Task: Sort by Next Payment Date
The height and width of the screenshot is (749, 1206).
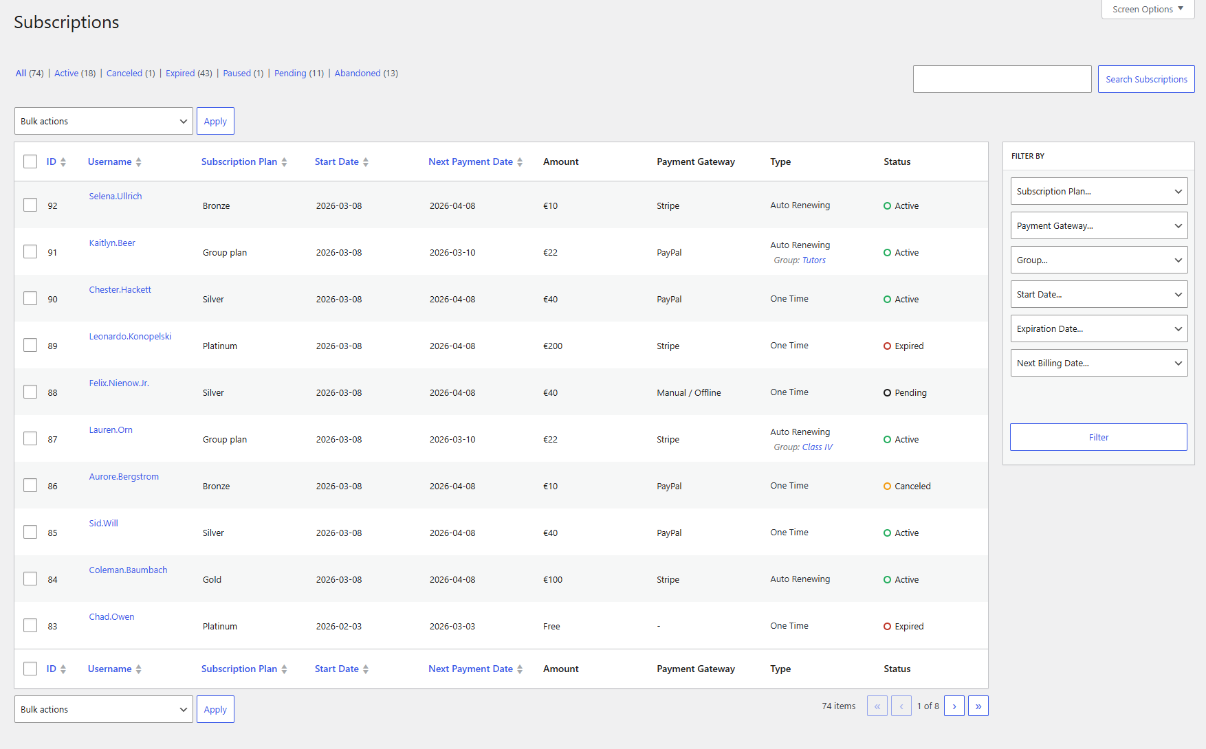Action: click(470, 161)
